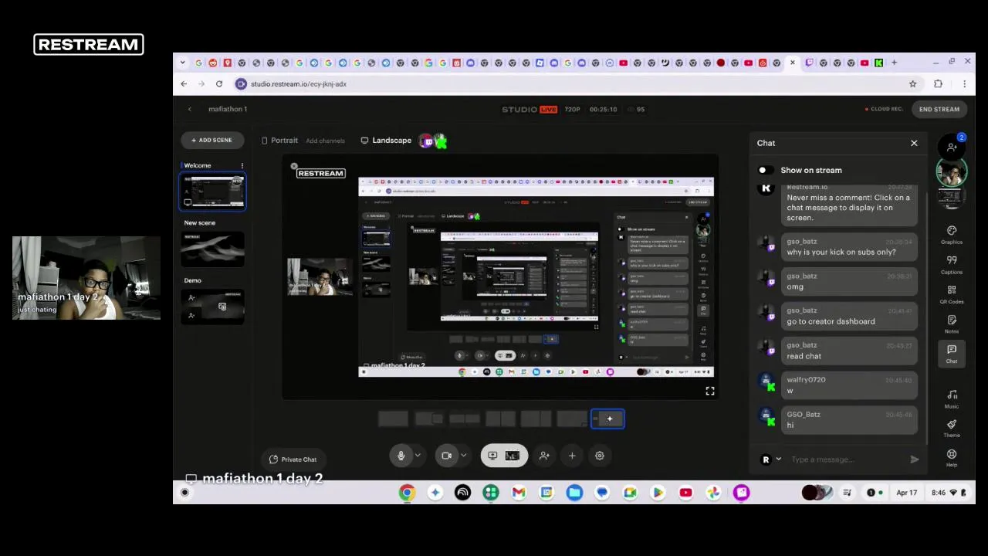The image size is (988, 556).
Task: Click the END STREAM button
Action: click(939, 109)
